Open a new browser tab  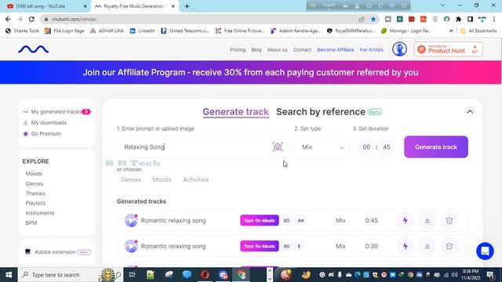187,6
